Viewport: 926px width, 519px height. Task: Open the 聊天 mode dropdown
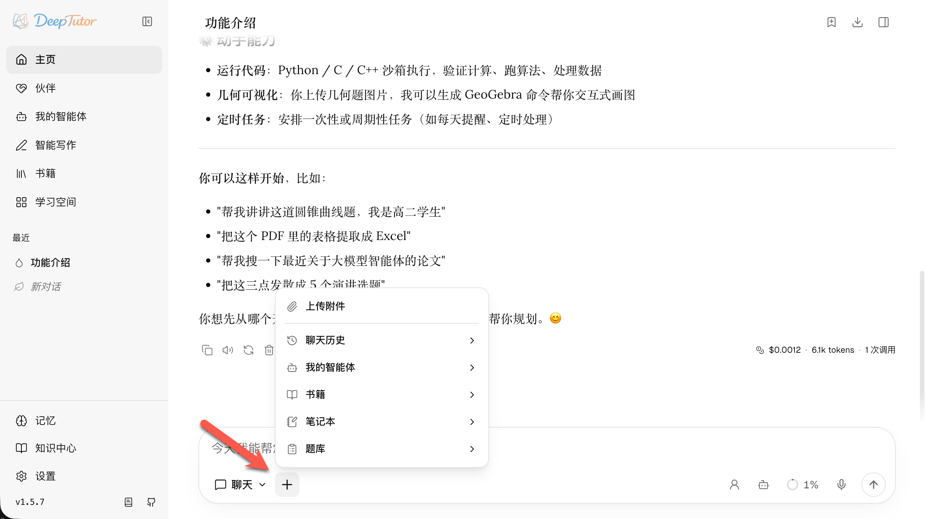(x=240, y=485)
